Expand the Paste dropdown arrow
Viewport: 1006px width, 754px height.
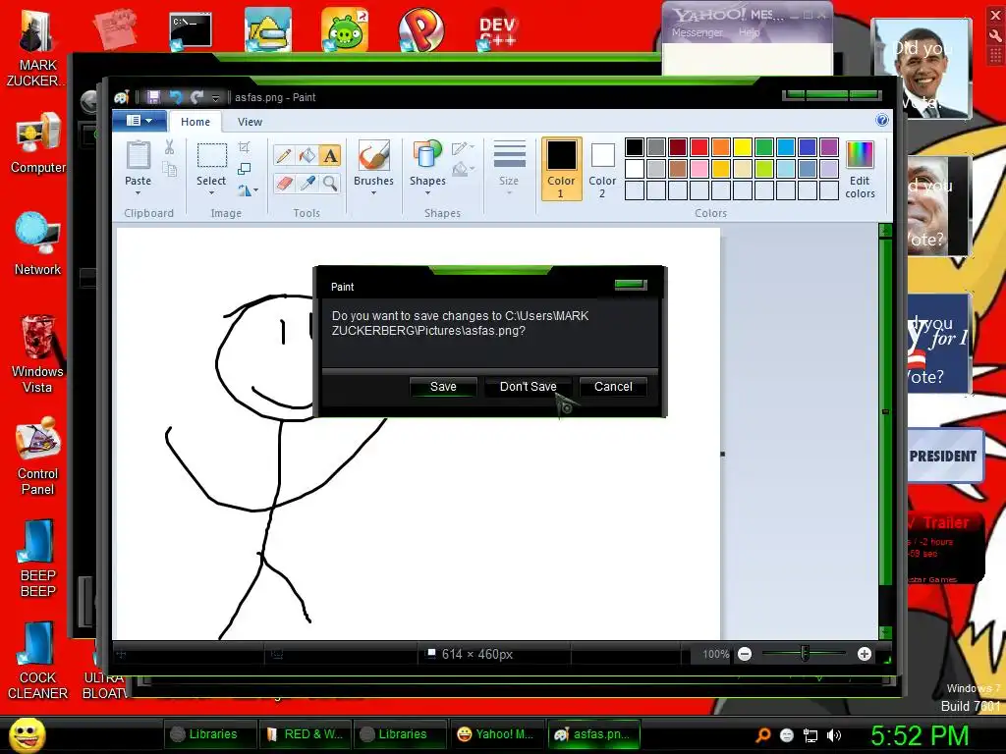click(x=138, y=193)
